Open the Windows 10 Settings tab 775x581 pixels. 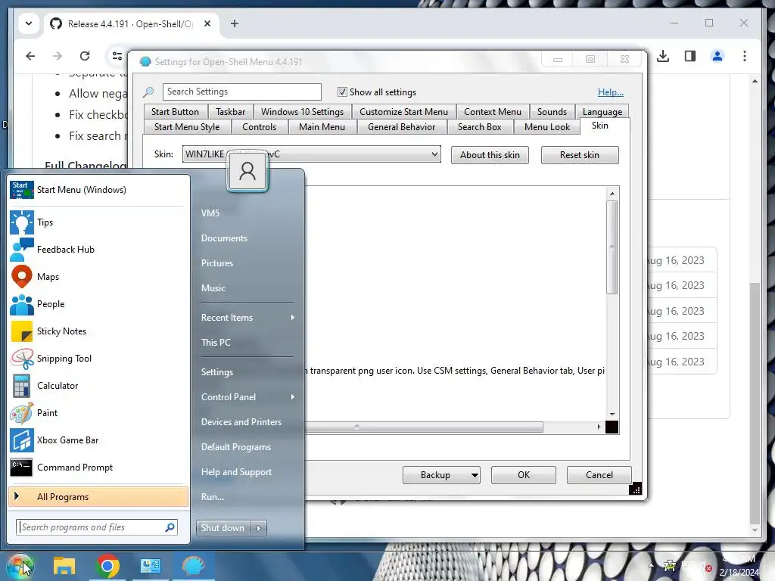pos(302,112)
